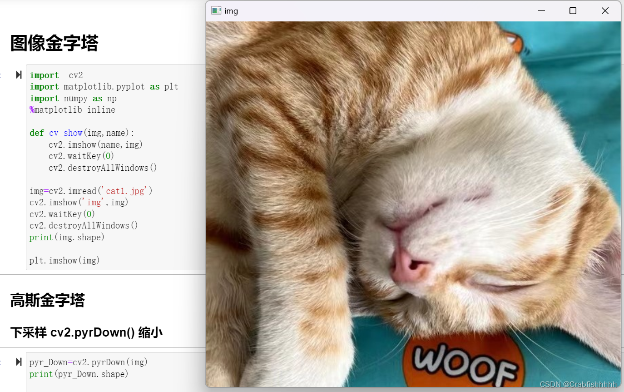The image size is (624, 392).
Task: Click the img window title text
Action: tap(231, 11)
